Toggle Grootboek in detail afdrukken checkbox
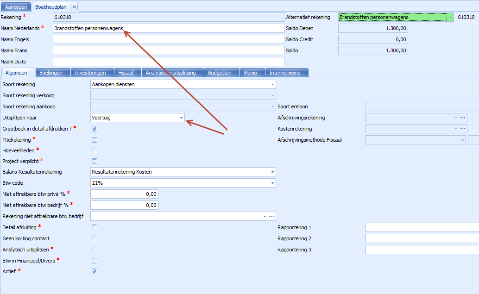Viewport: 479px width, 294px height. 95,129
